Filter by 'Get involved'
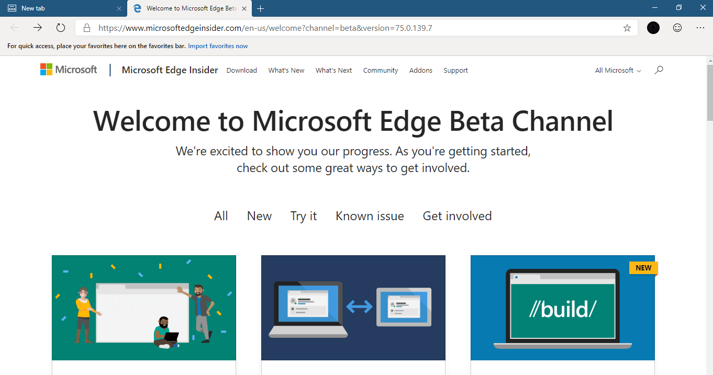 coord(458,216)
